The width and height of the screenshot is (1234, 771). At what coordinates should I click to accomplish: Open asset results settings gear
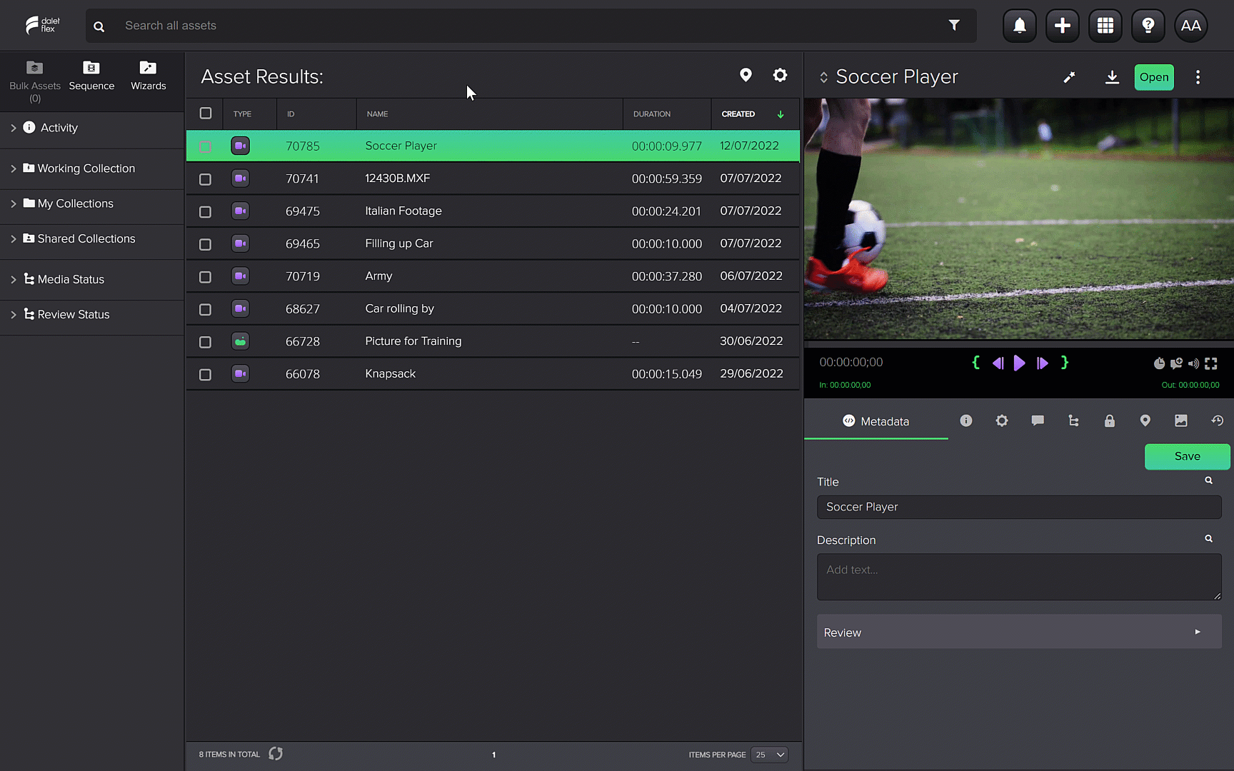[x=780, y=76]
